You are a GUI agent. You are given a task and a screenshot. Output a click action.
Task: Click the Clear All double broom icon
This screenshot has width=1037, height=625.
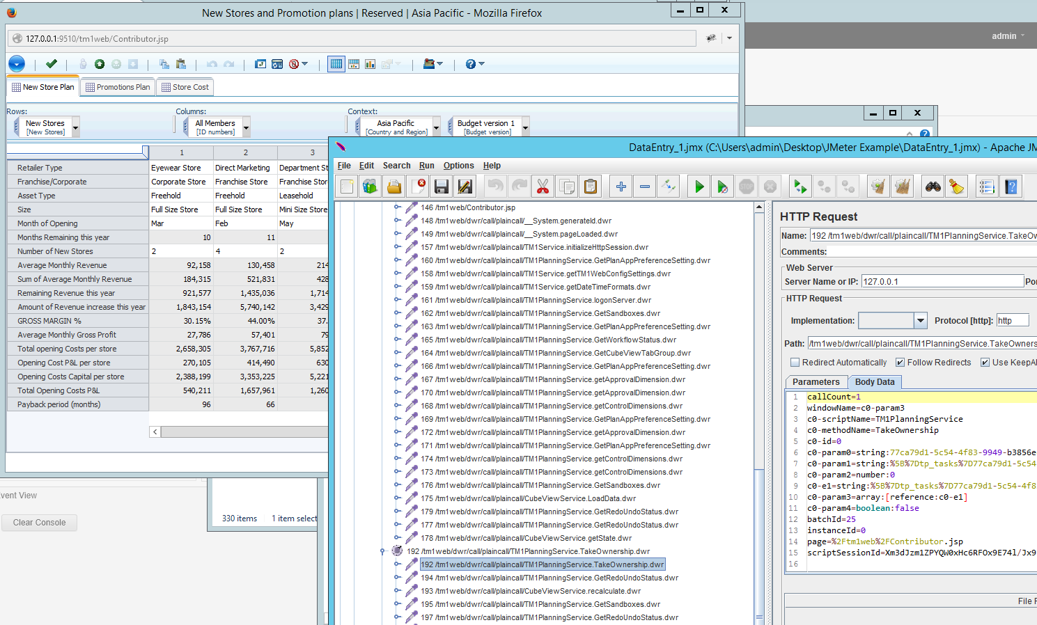click(903, 187)
